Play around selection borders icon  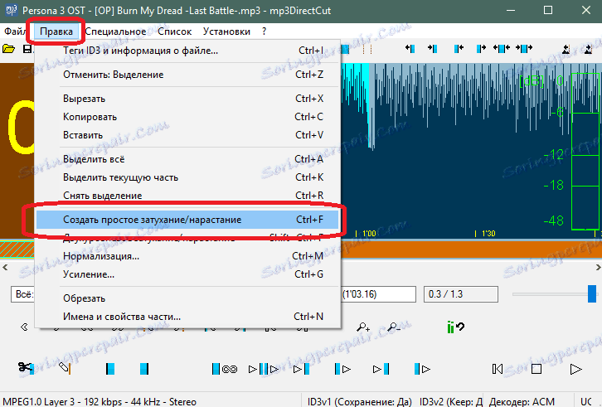[x=264, y=369]
